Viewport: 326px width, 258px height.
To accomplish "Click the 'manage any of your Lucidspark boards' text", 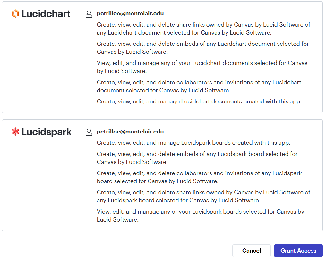I will point(201,215).
